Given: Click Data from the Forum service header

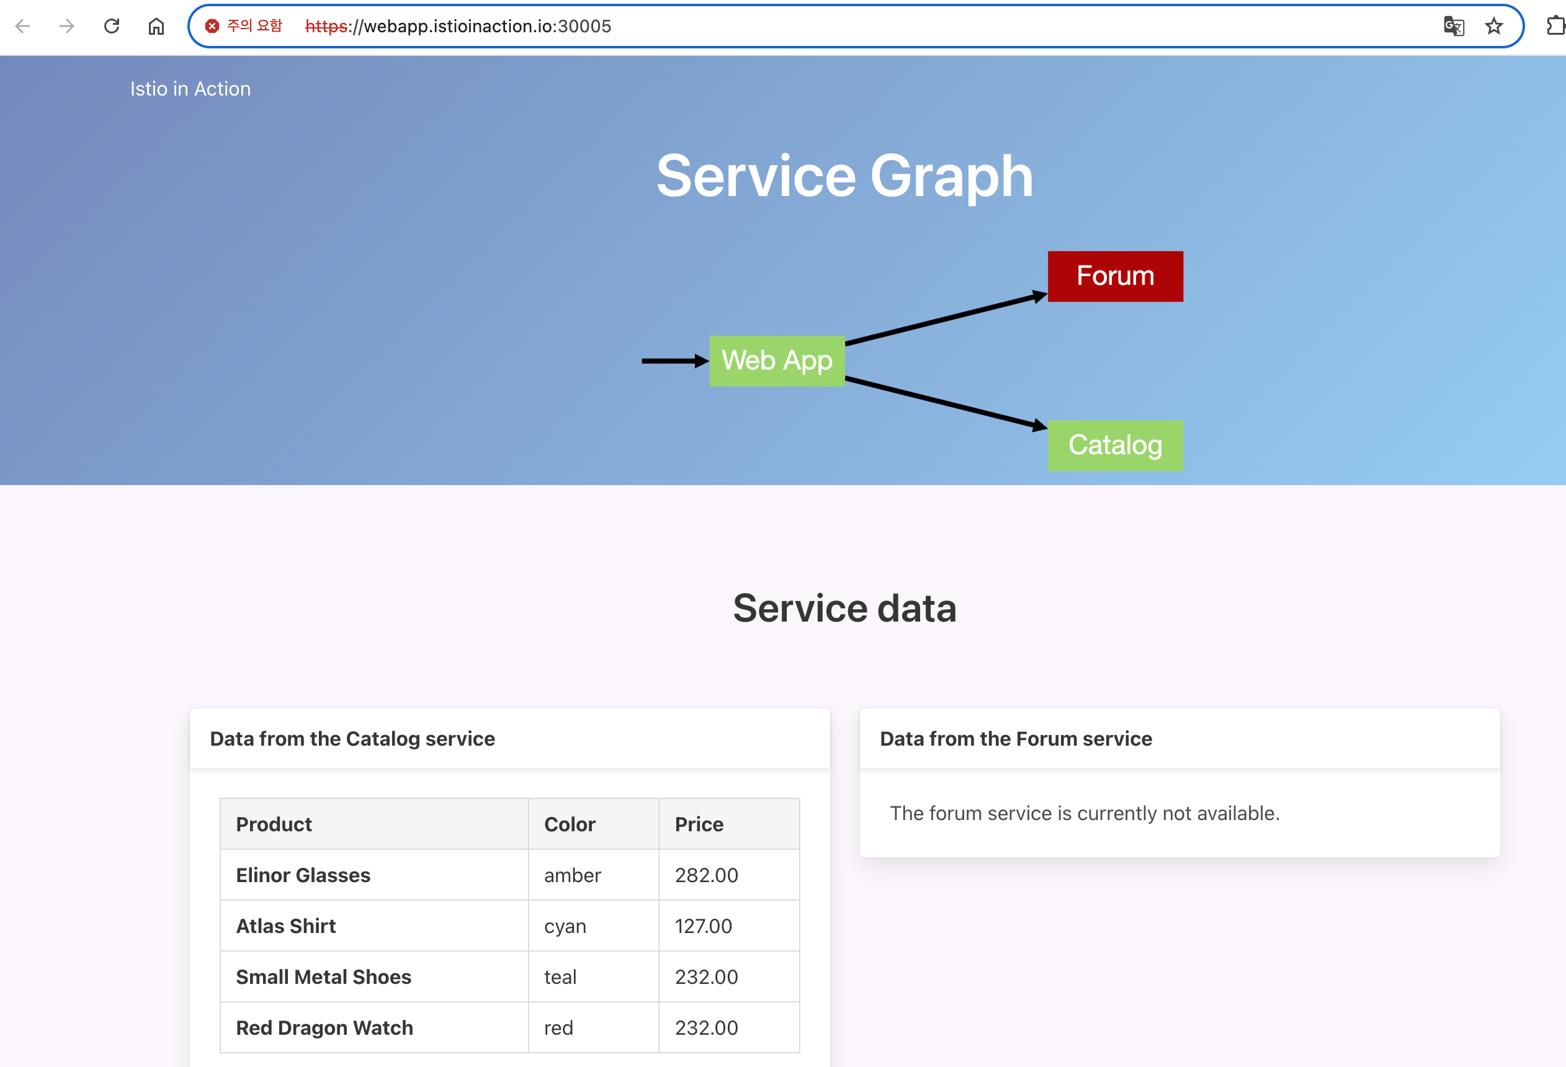Looking at the screenshot, I should coord(1016,738).
